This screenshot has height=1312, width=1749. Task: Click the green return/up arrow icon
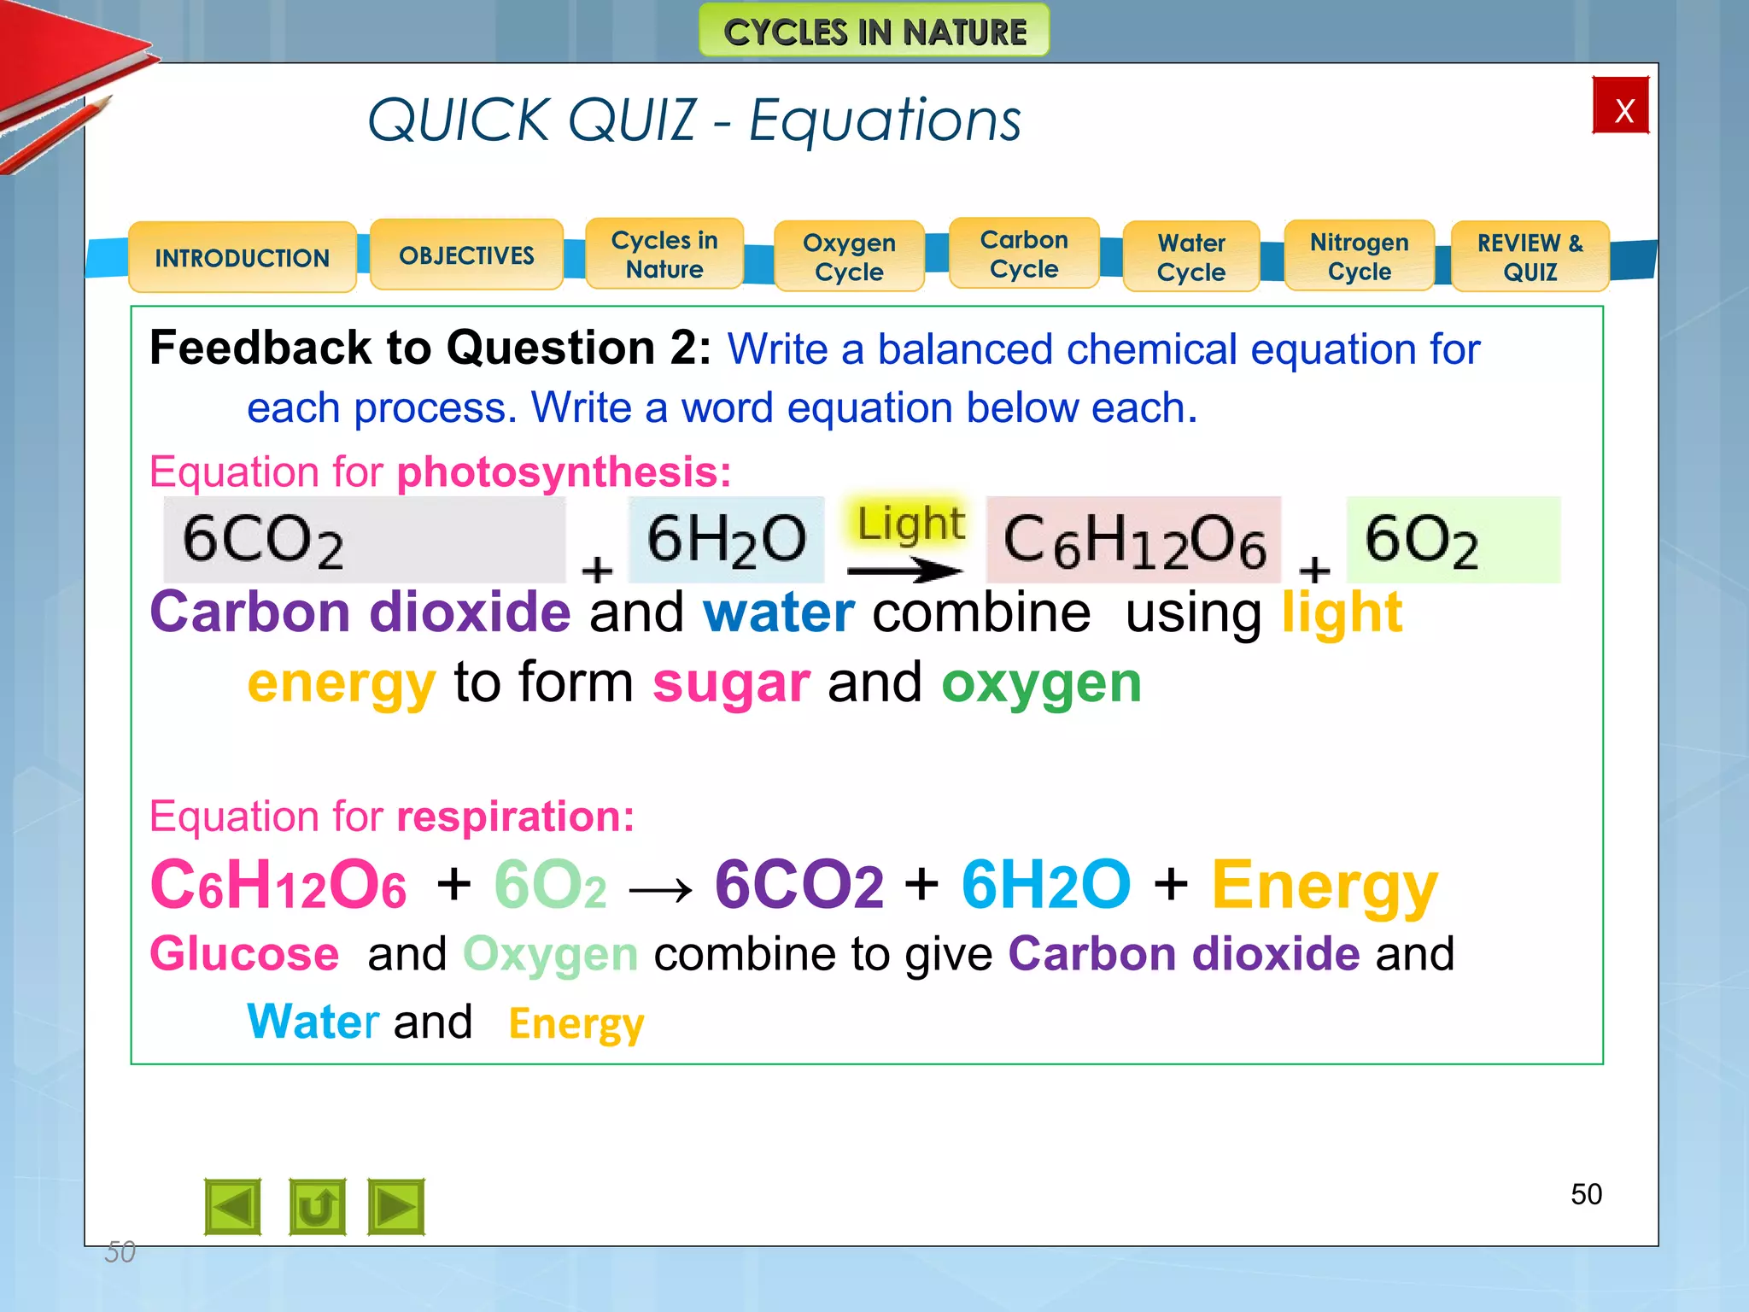[x=318, y=1207]
